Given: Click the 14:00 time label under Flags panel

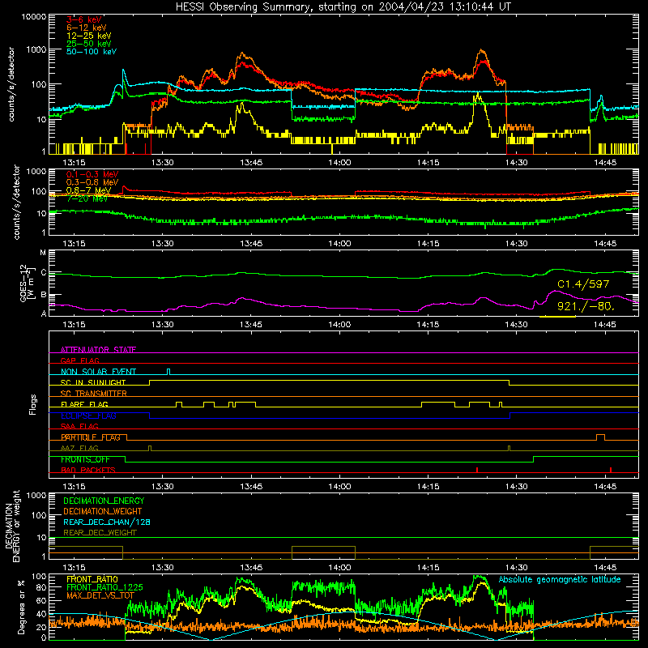Looking at the screenshot, I should [x=339, y=487].
